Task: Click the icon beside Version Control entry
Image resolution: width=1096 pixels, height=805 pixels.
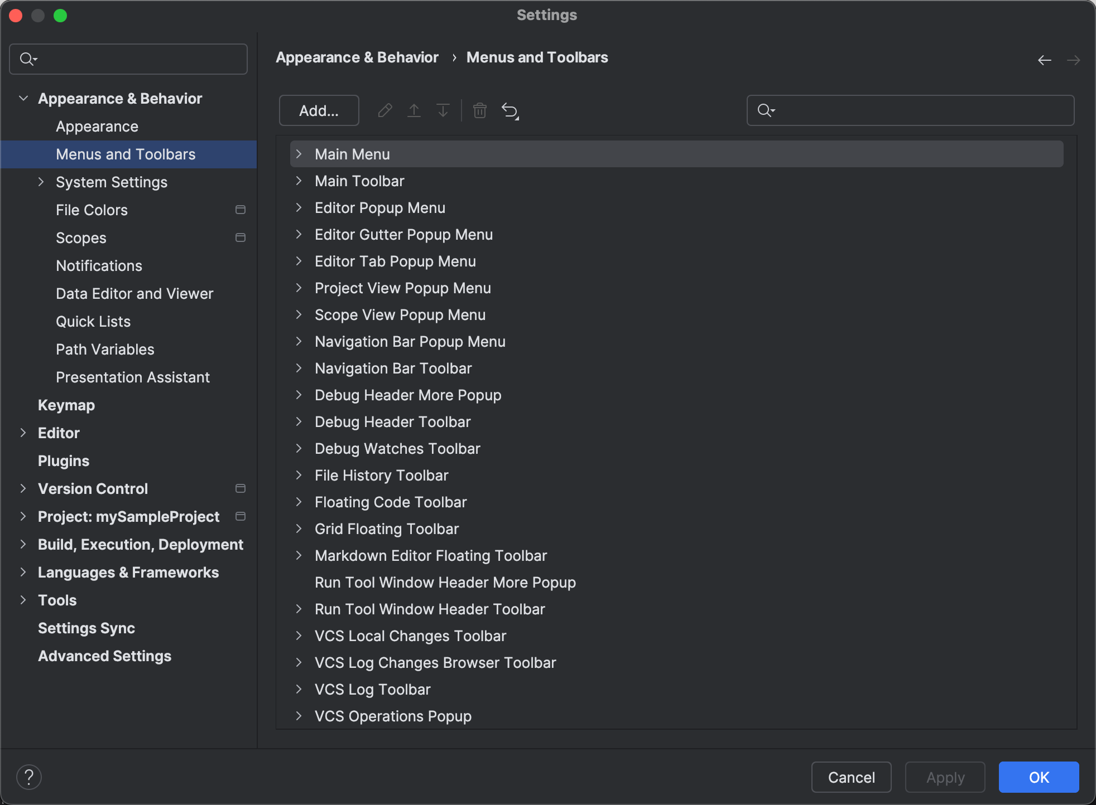Action: [x=241, y=488]
